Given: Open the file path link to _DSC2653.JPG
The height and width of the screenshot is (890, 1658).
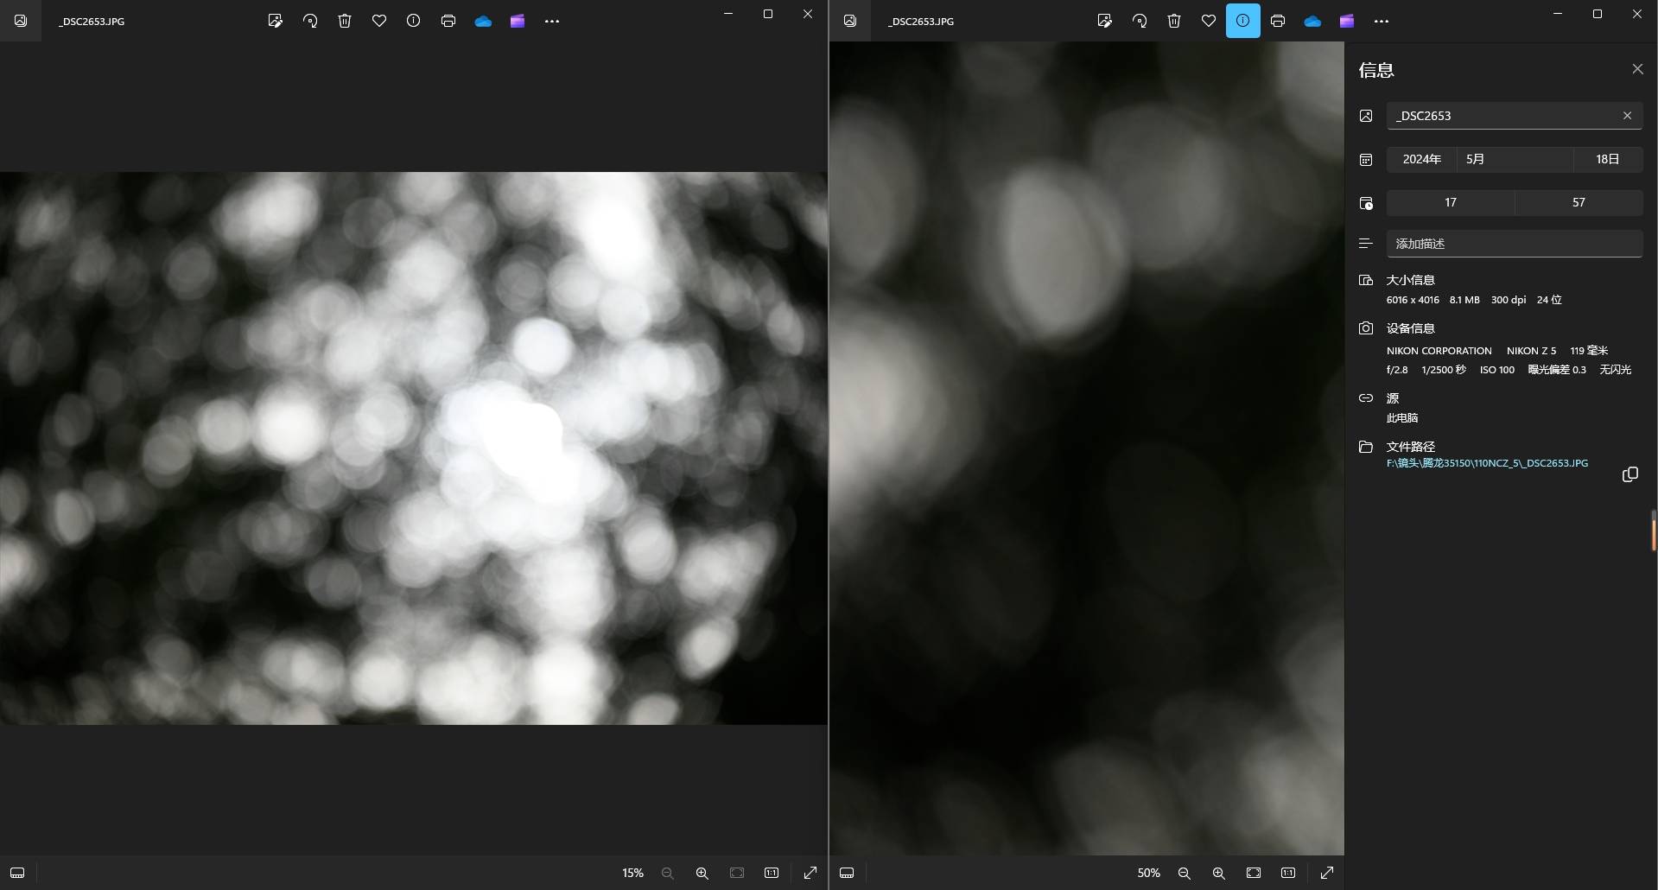Looking at the screenshot, I should (1486, 463).
